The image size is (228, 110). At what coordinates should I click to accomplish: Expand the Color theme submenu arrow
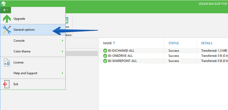coord(63,51)
